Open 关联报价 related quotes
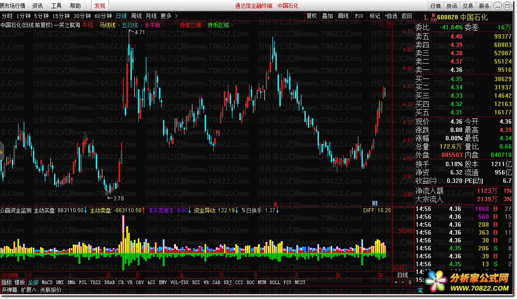The width and height of the screenshot is (517, 299). (x=51, y=290)
